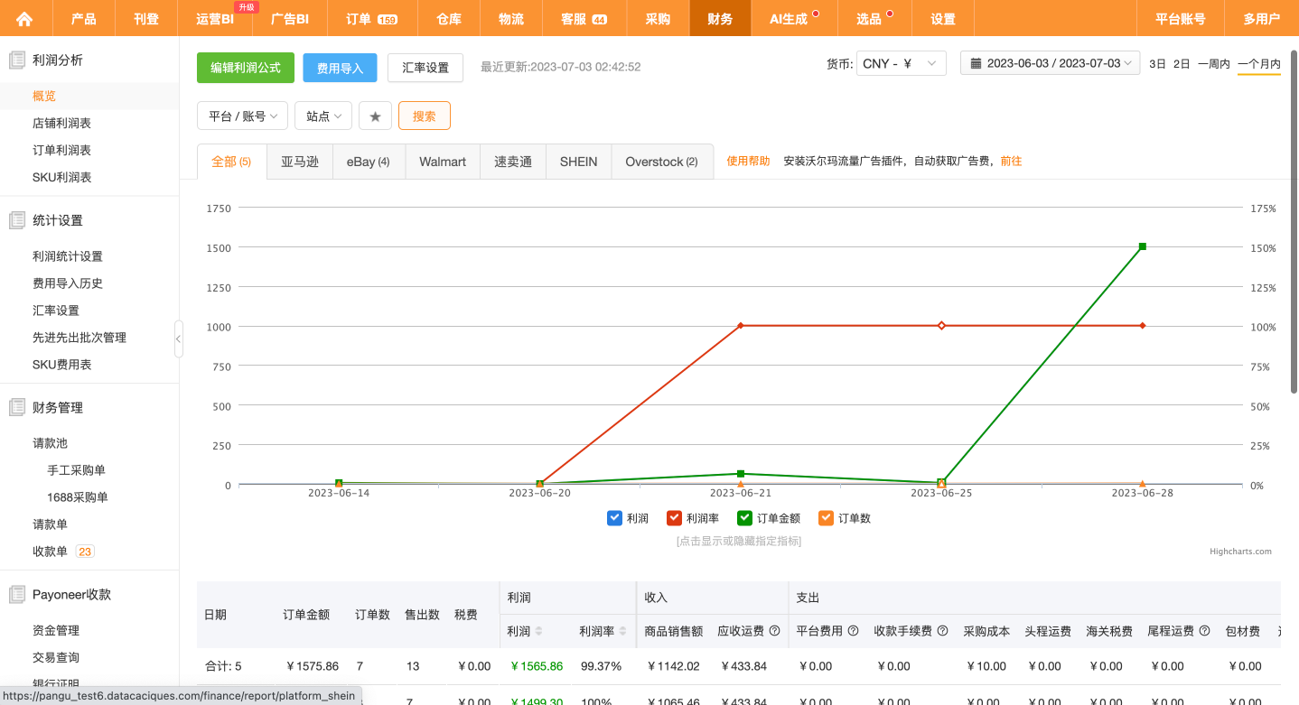This screenshot has height=705, width=1299.
Task: Uncheck the 利润 legend checkbox
Action: tap(614, 518)
